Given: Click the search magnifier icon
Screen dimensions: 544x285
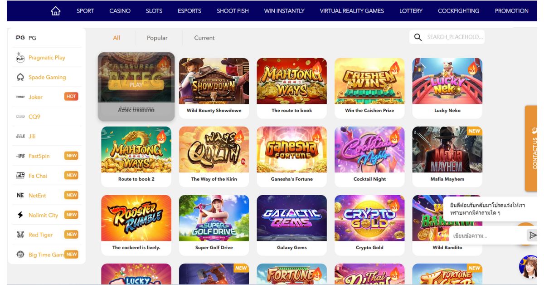Looking at the screenshot, I should [x=418, y=37].
